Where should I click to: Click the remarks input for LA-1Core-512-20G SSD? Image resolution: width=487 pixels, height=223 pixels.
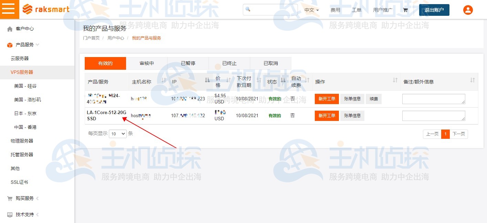[434, 116]
